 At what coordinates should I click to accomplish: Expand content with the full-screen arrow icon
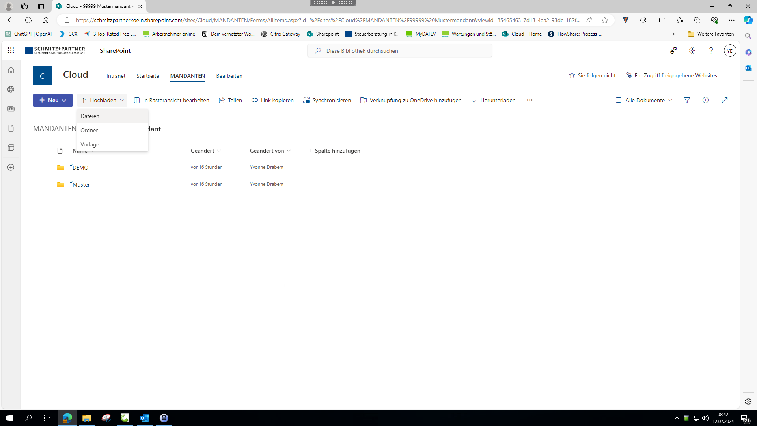click(724, 100)
